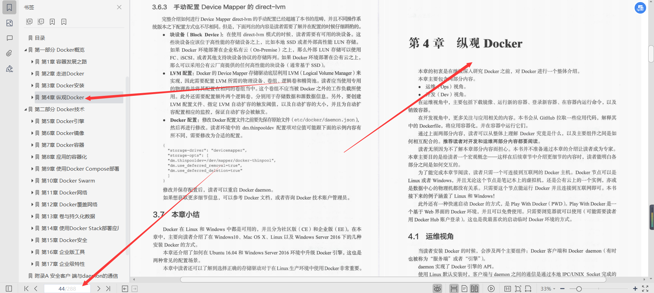Image resolution: width=654 pixels, height=293 pixels.
Task: Toggle the sidebar panel at bottom left
Action: tap(9, 289)
